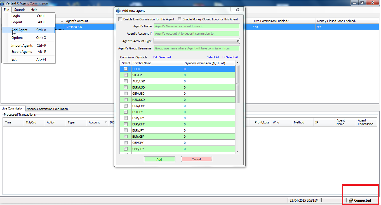Close the Add new agent dialog
Viewport: 381px width, 205px height.
tap(237, 9)
